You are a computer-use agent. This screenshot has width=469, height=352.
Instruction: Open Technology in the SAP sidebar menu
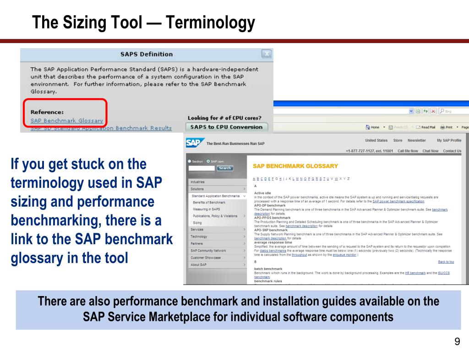pos(217,236)
